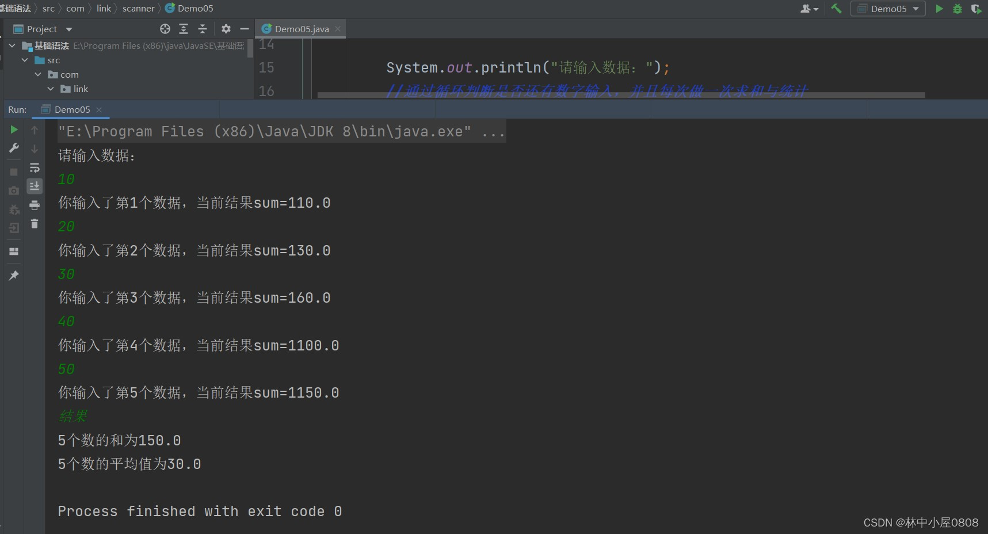The width and height of the screenshot is (988, 534).
Task: Run Demo05 from the top toolbar
Action: click(939, 9)
